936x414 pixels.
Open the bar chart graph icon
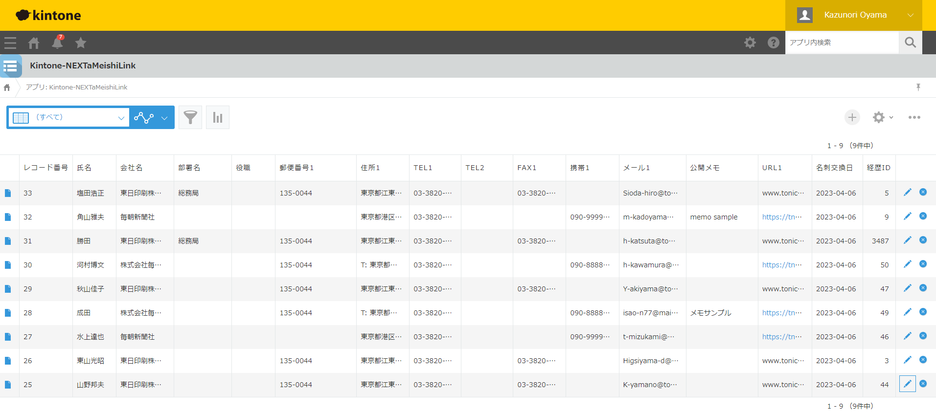(x=218, y=117)
